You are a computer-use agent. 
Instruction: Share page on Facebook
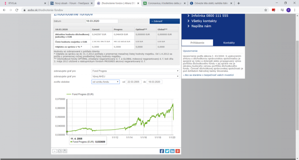point(162,151)
